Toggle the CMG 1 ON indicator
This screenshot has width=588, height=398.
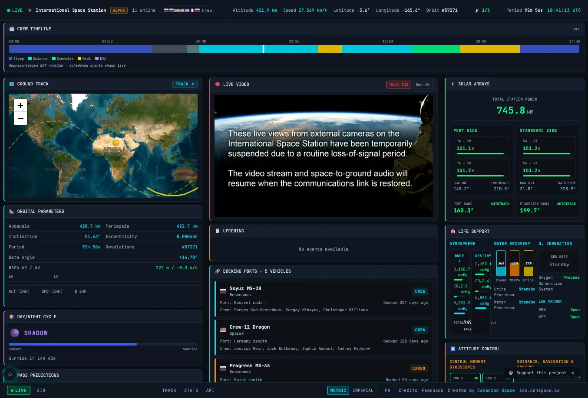[476, 378]
